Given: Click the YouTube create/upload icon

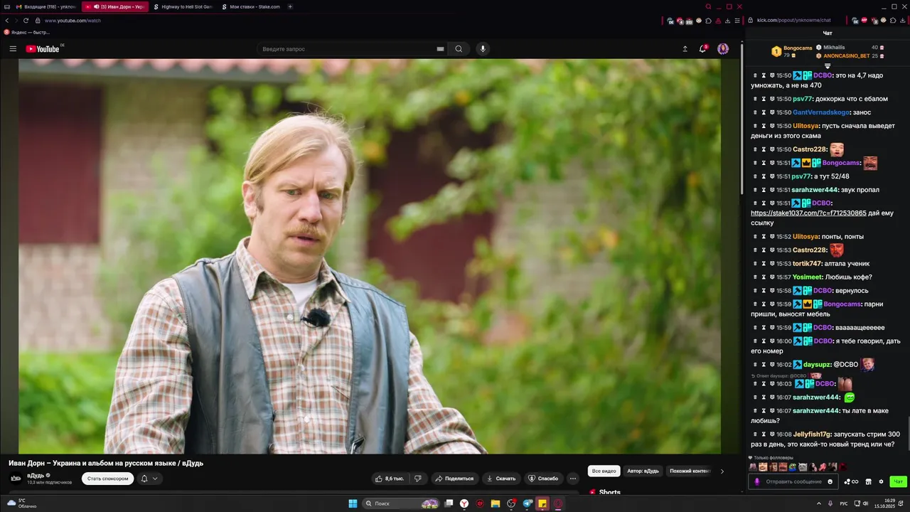Looking at the screenshot, I should (x=685, y=49).
